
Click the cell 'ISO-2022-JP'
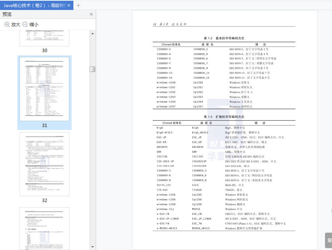(x=165, y=161)
